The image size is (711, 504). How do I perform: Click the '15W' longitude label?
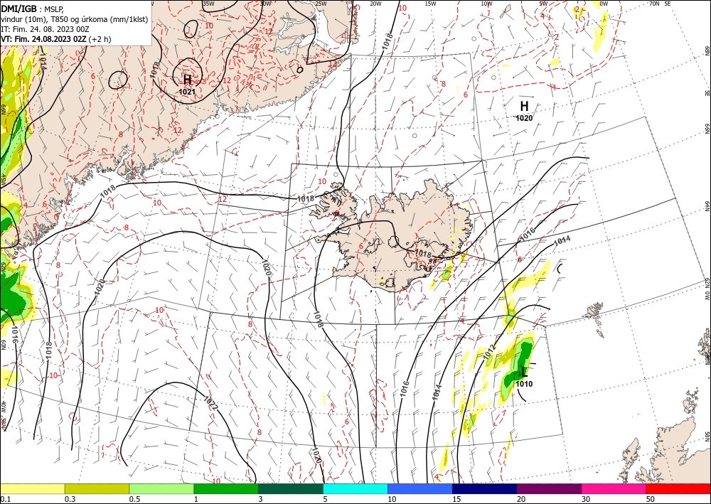point(430,4)
